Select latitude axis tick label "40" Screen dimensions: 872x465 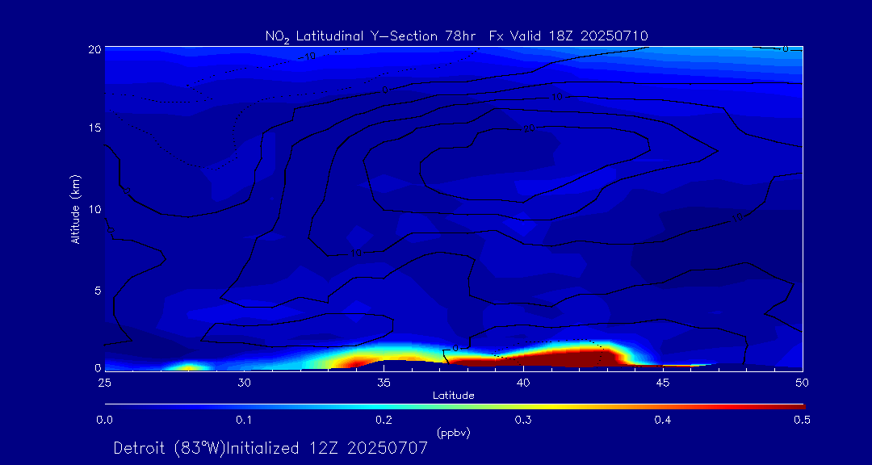coord(522,383)
